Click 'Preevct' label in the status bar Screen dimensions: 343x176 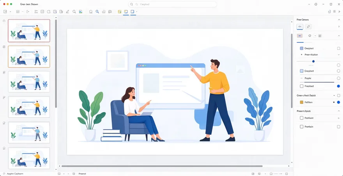coord(82,174)
